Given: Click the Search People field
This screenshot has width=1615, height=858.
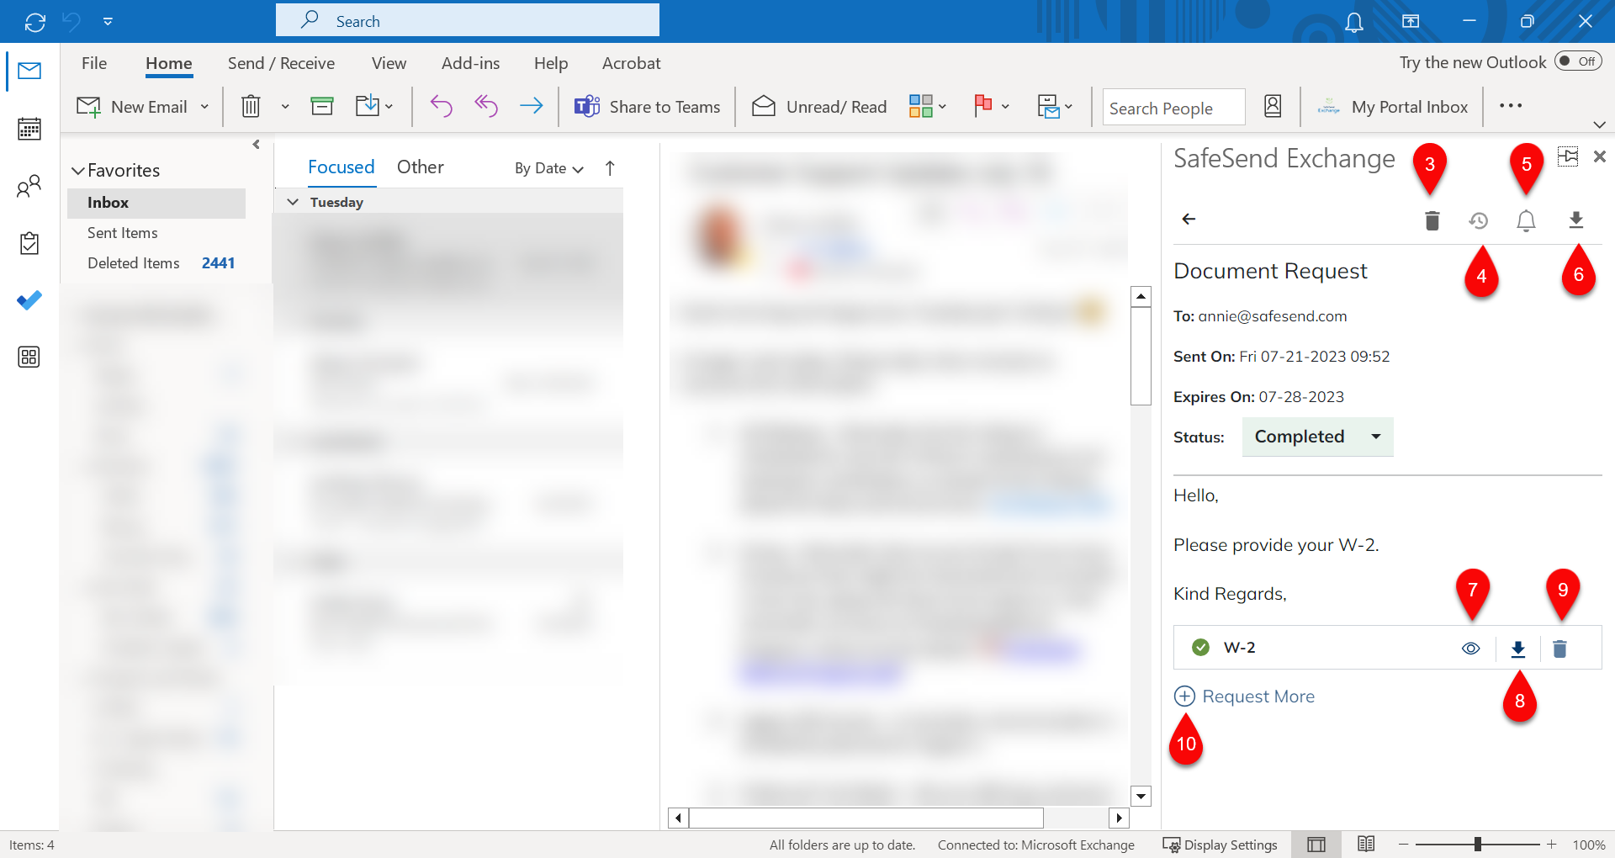Looking at the screenshot, I should (1173, 107).
